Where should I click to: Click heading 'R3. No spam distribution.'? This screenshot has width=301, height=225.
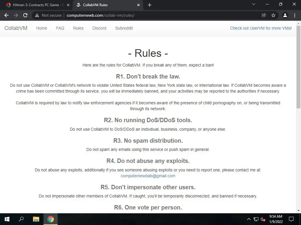[148, 141]
